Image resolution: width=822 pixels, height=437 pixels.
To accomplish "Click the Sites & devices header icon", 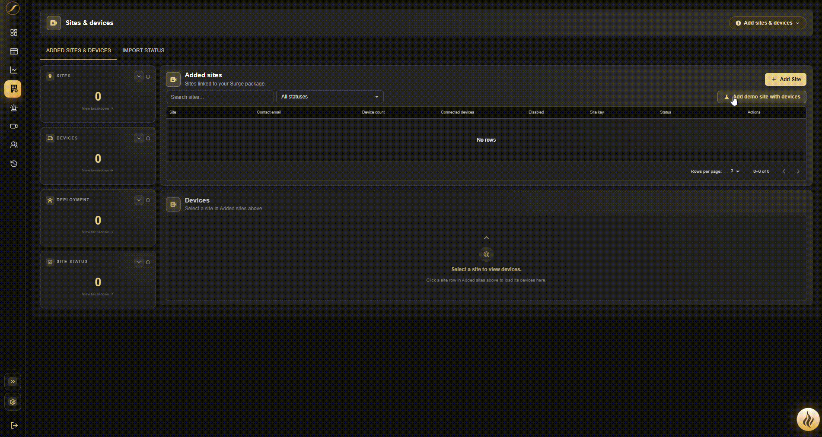I will click(x=54, y=23).
